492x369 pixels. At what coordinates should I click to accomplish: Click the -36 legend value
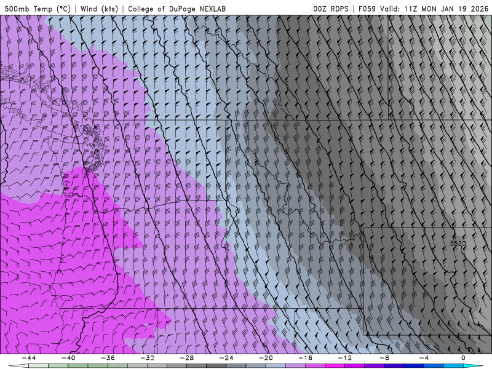(x=108, y=358)
